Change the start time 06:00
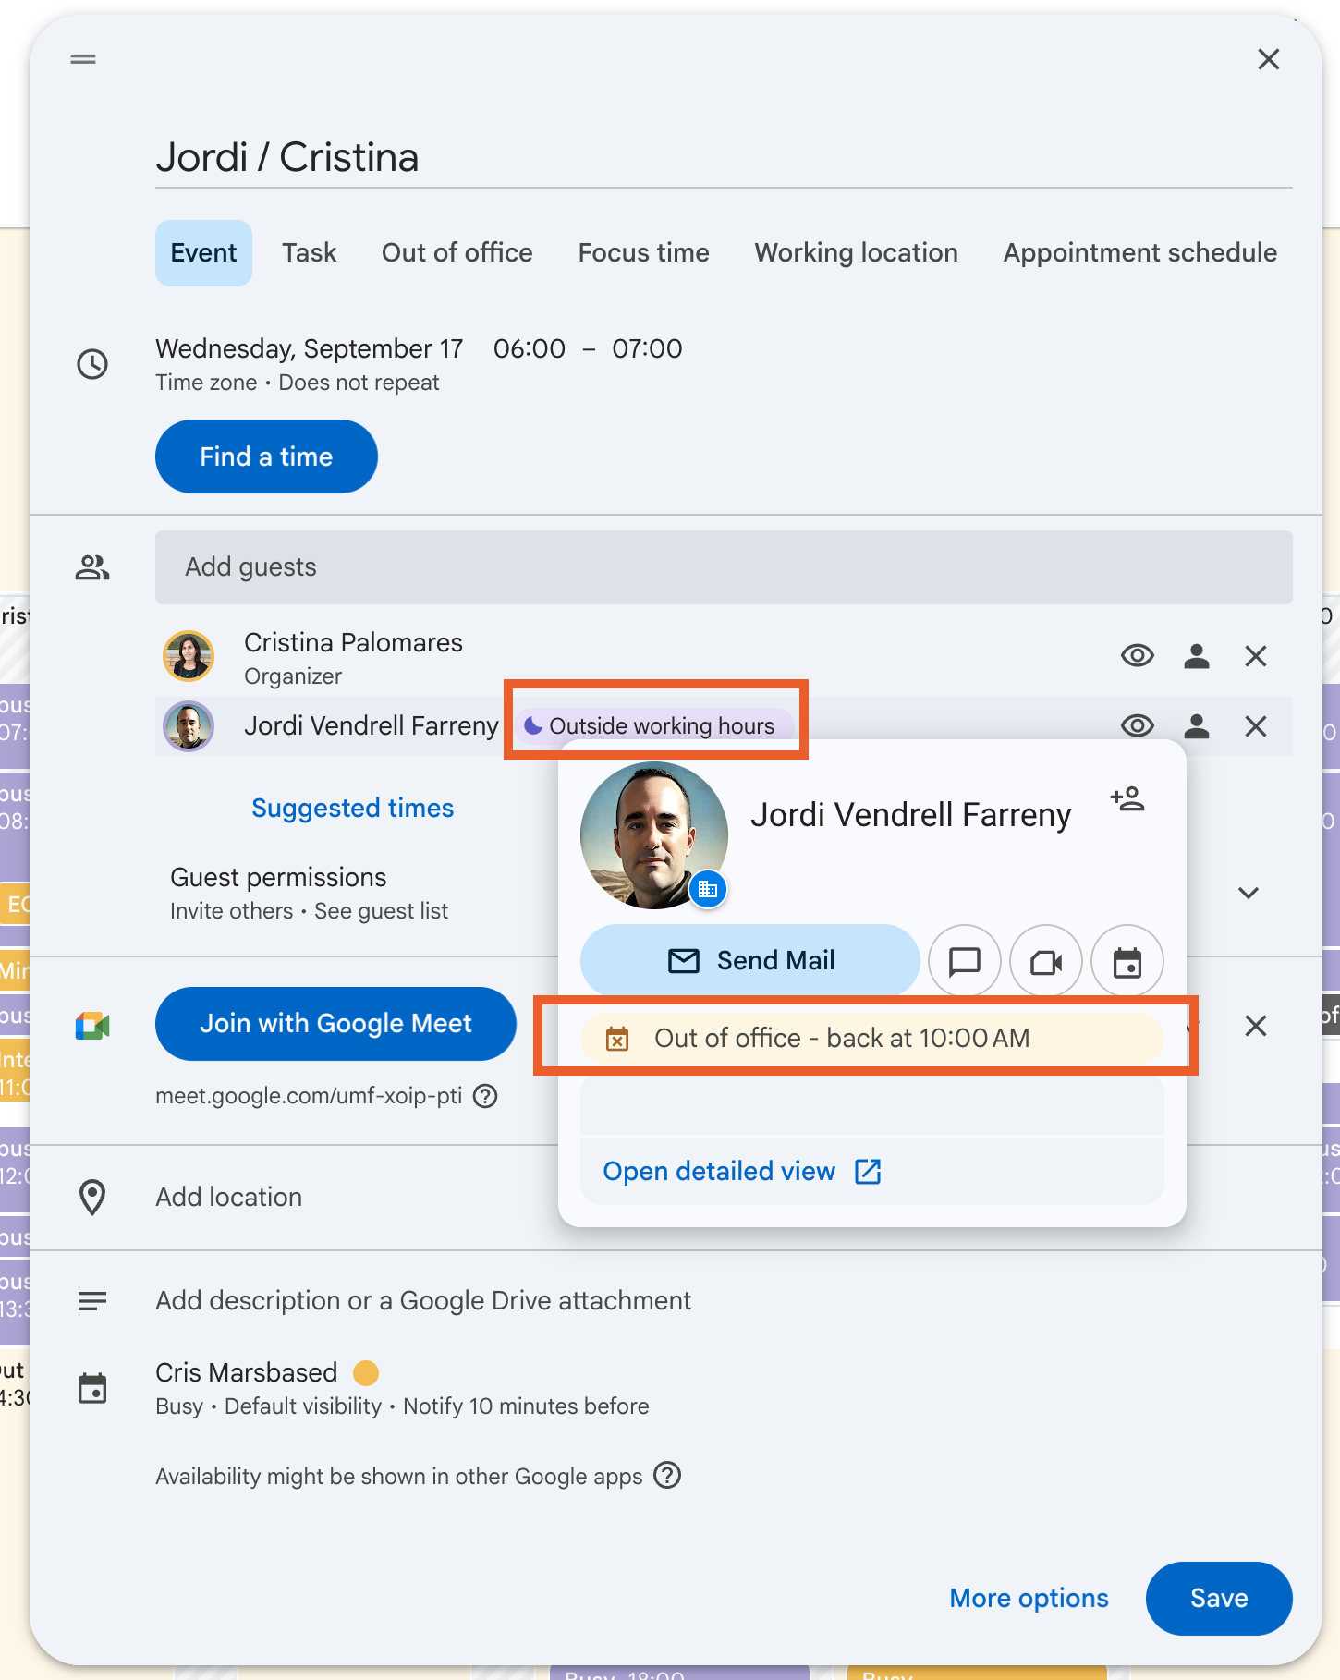The height and width of the screenshot is (1680, 1340). click(530, 348)
